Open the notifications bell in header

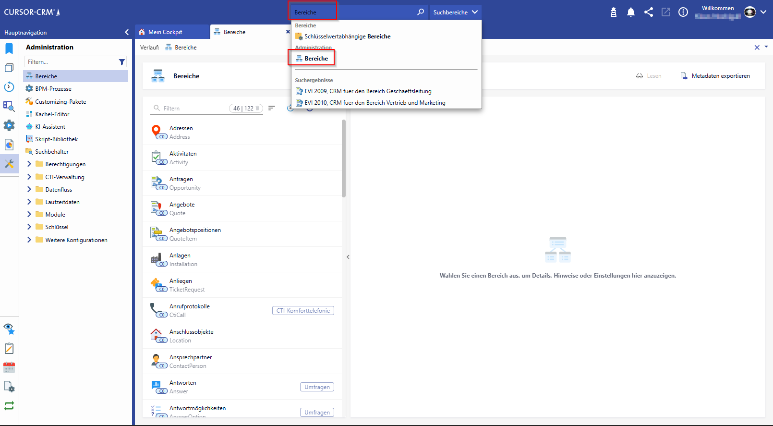[630, 12]
